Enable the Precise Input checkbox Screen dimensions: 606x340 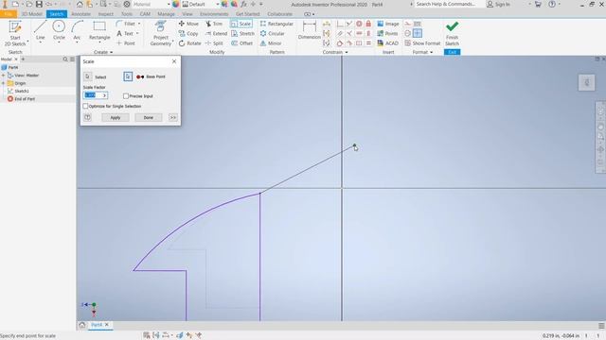(126, 96)
